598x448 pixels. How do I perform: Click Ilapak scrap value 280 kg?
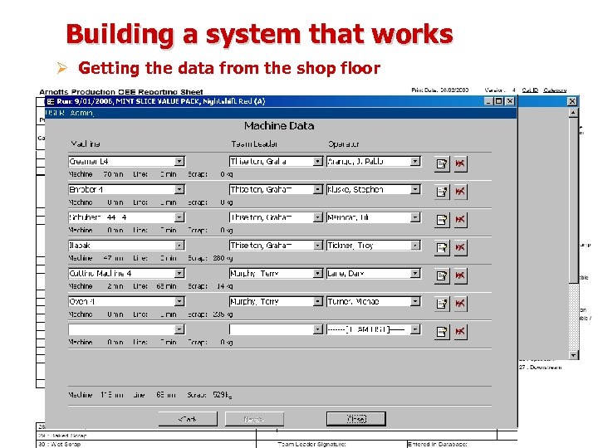pos(223,258)
